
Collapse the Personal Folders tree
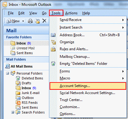point(7,73)
